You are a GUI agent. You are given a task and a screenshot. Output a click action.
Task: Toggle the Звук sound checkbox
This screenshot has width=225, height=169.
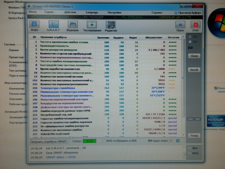pos(190,148)
